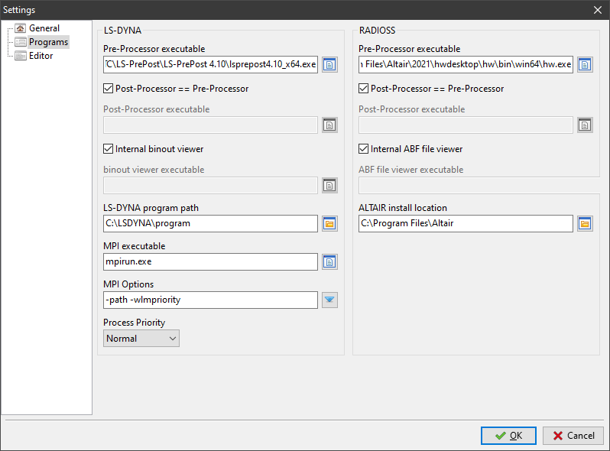The height and width of the screenshot is (451, 610).
Task: Select Programs in settings tree
Action: pos(49,42)
